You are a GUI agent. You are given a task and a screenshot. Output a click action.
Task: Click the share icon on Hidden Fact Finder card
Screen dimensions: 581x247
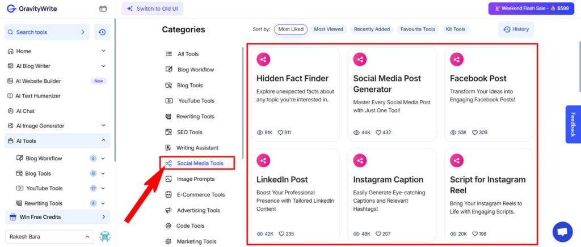point(263,59)
